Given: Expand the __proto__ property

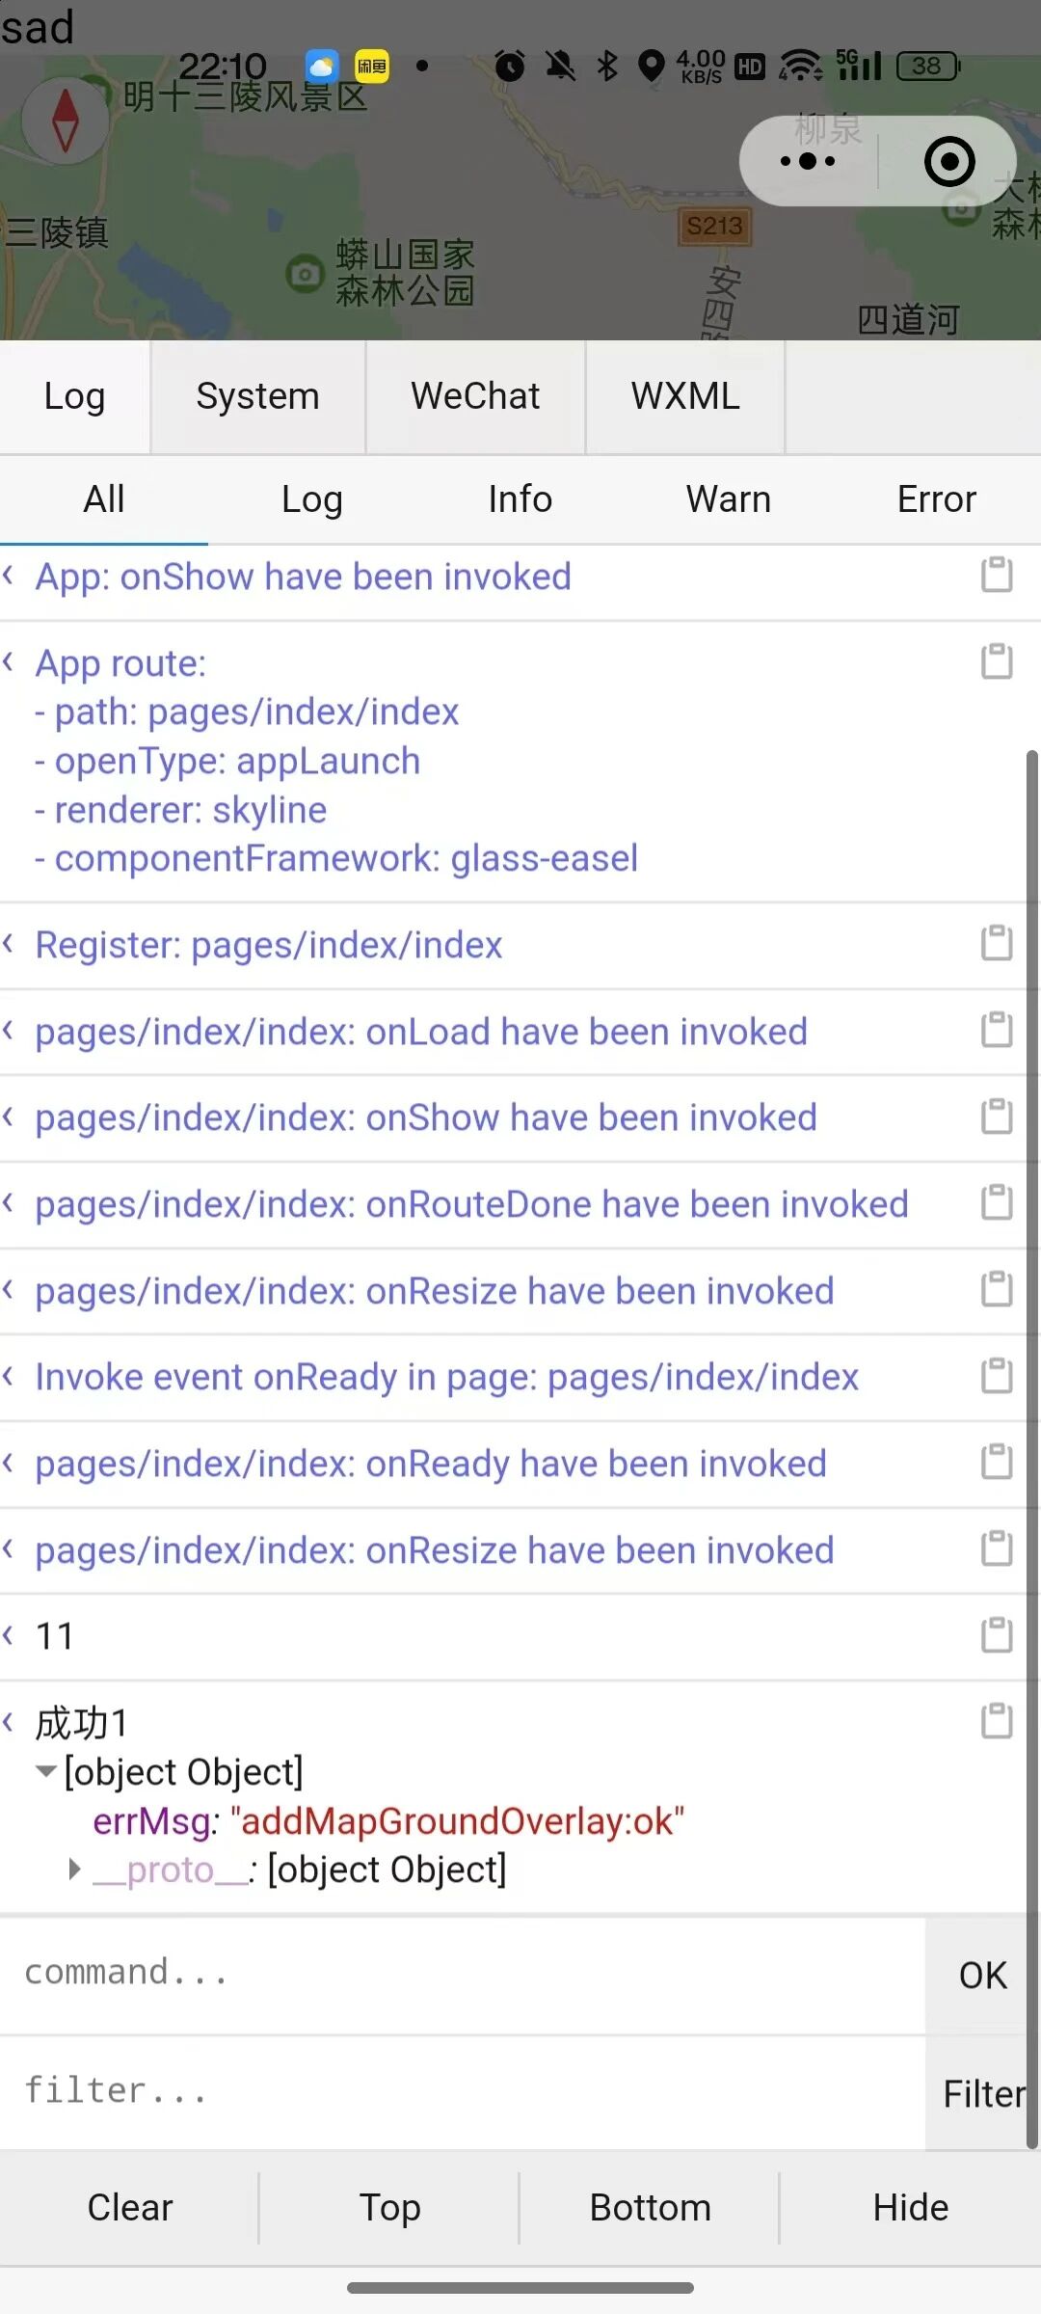Looking at the screenshot, I should click(x=75, y=1870).
